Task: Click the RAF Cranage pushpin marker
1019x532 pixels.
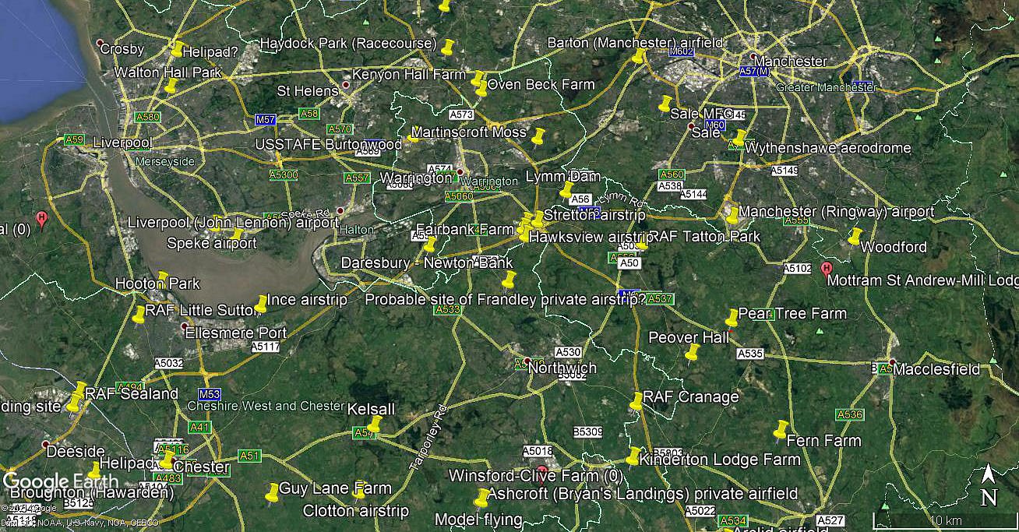Action: [636, 401]
